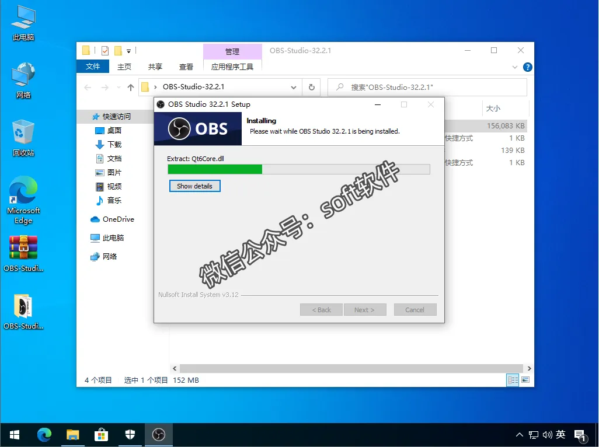
Task: Select the OBS-Studi folder icon on desktop
Action: click(x=23, y=312)
